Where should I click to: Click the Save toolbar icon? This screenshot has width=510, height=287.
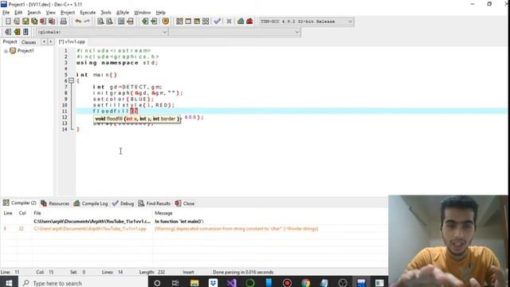point(25,22)
